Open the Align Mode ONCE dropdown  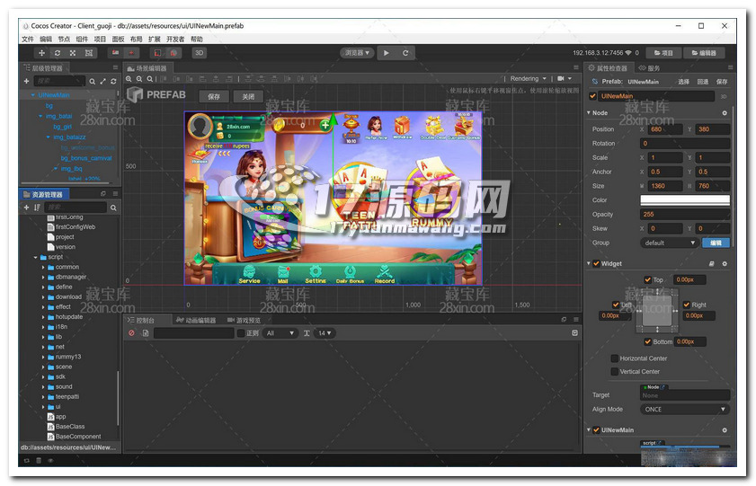(x=684, y=410)
